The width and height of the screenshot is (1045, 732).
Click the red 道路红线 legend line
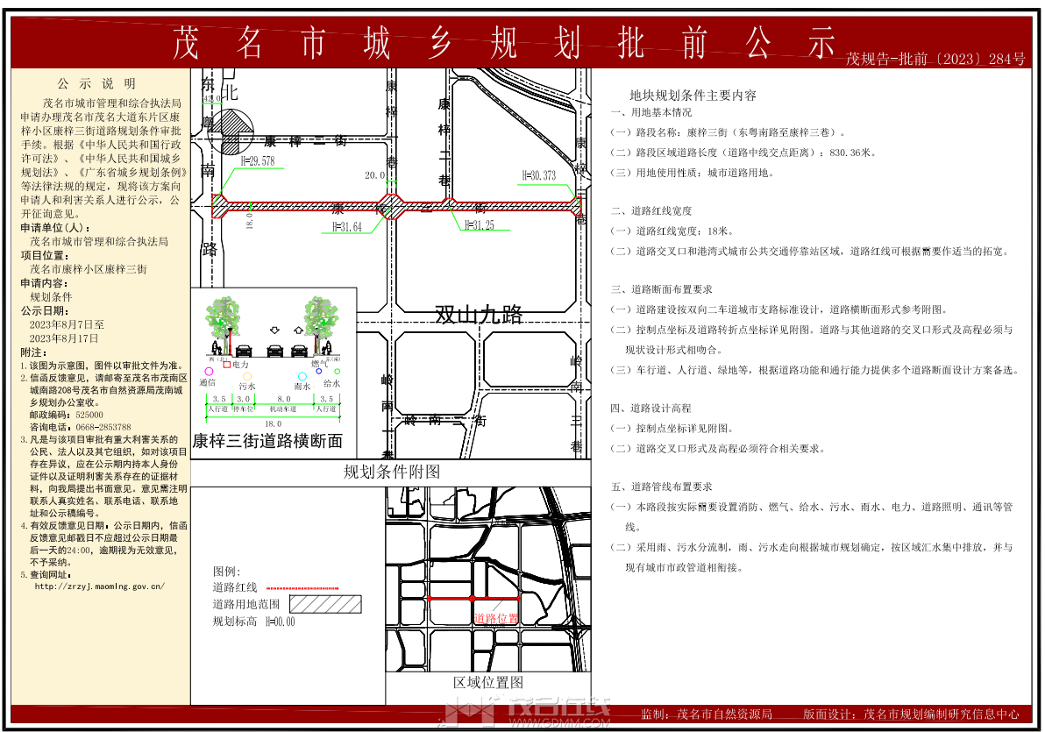pyautogui.click(x=313, y=586)
